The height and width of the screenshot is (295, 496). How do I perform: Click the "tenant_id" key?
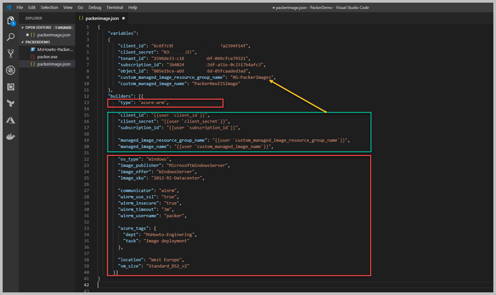point(132,58)
